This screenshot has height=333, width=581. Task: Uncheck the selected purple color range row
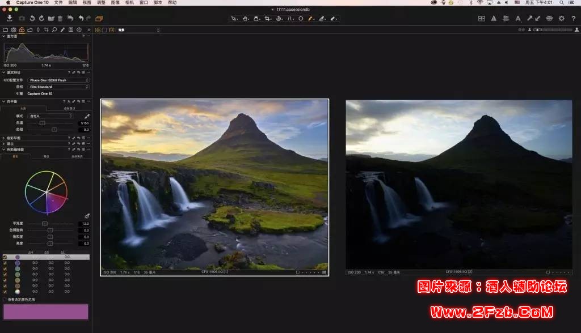tap(5, 257)
